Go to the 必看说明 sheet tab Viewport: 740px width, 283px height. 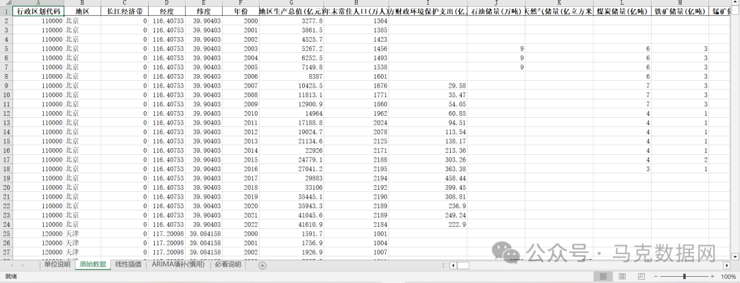click(227, 264)
